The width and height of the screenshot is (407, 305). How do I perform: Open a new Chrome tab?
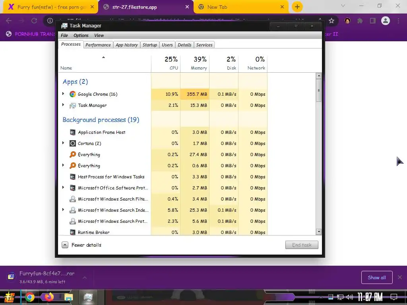(x=297, y=7)
